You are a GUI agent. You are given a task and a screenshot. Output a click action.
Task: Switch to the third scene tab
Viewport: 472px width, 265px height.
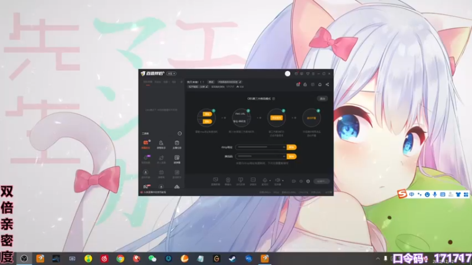click(x=166, y=82)
